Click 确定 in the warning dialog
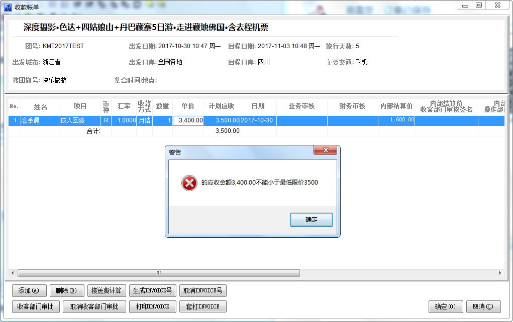The height and width of the screenshot is (322, 513). point(311,220)
